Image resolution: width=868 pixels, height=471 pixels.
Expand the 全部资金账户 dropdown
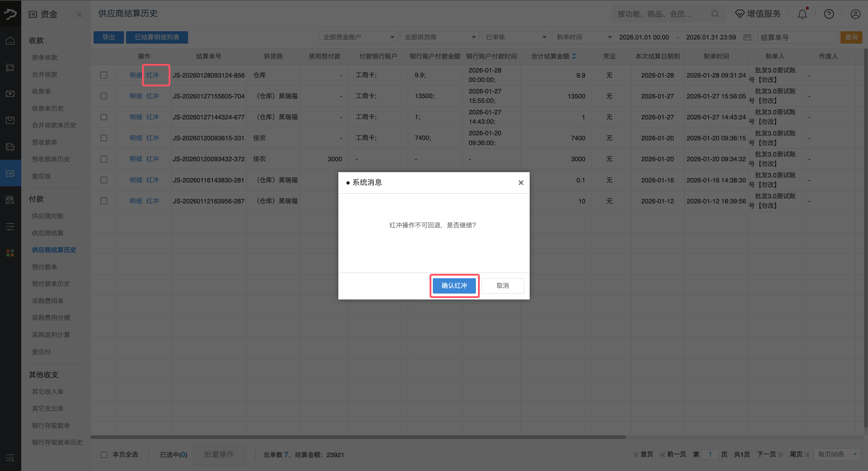click(358, 37)
